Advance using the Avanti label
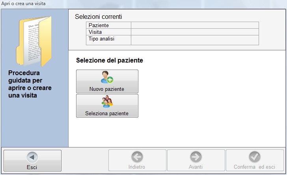287x175 pixels. [196, 167]
